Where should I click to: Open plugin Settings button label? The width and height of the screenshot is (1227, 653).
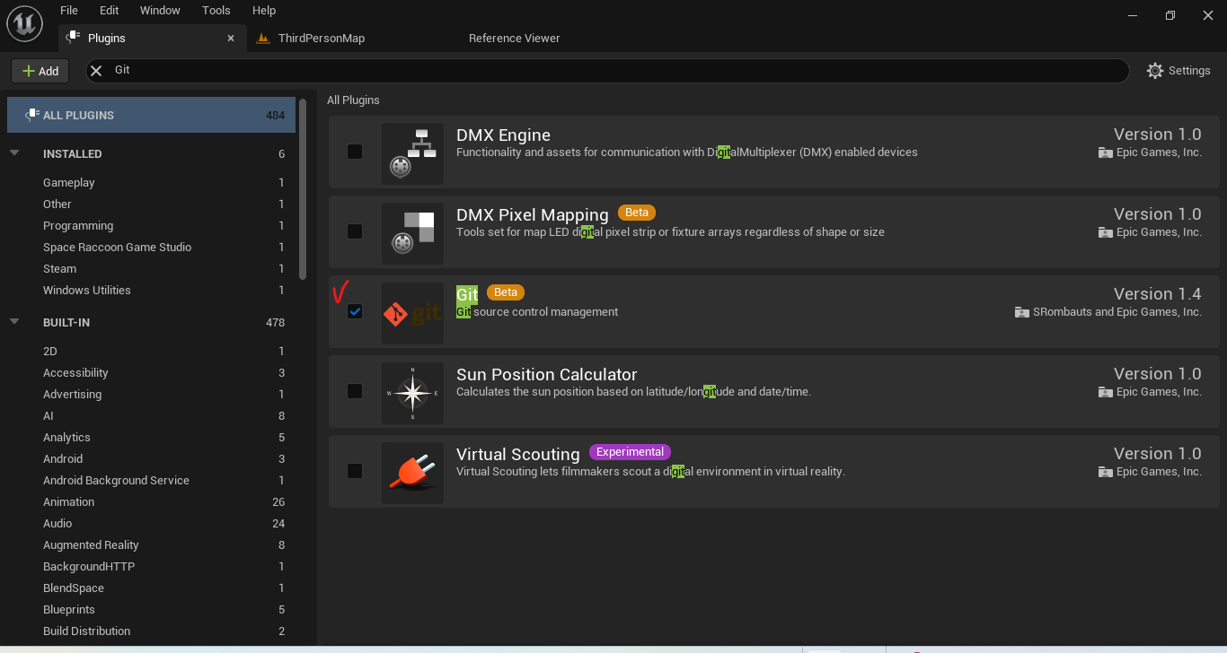click(1189, 71)
